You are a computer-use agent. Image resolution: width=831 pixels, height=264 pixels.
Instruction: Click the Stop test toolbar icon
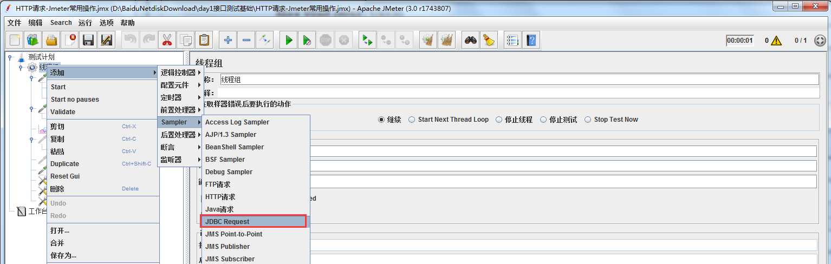tap(325, 40)
